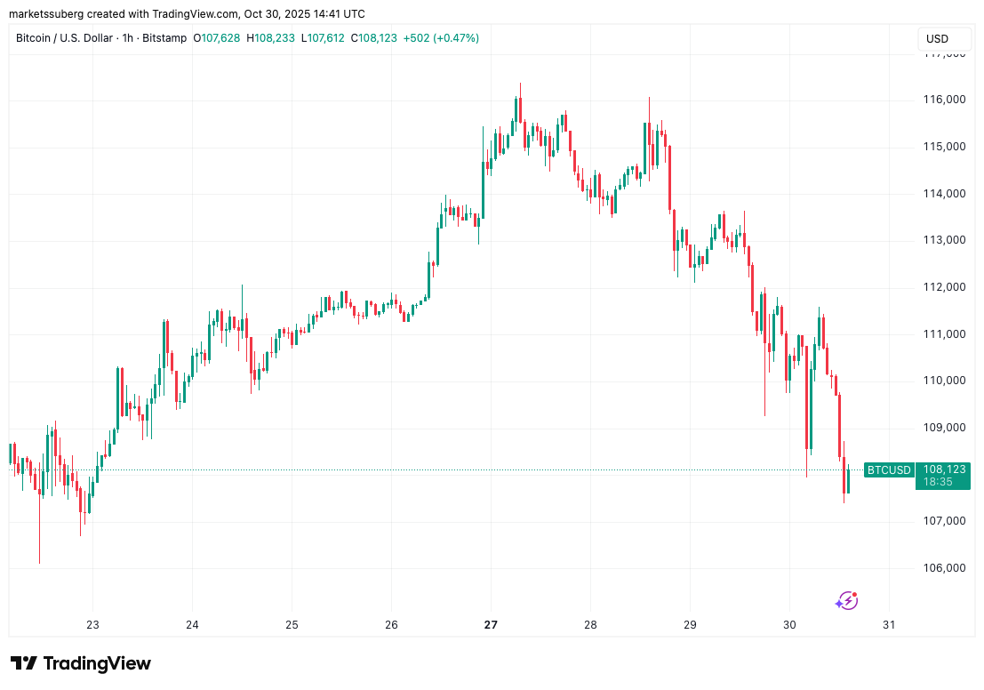Viewport: 984px width, 690px height.
Task: Click the BTCUSD price label on price scale
Action: click(888, 469)
